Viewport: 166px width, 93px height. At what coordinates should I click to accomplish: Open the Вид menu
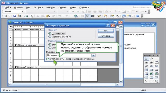click(x=28, y=7)
